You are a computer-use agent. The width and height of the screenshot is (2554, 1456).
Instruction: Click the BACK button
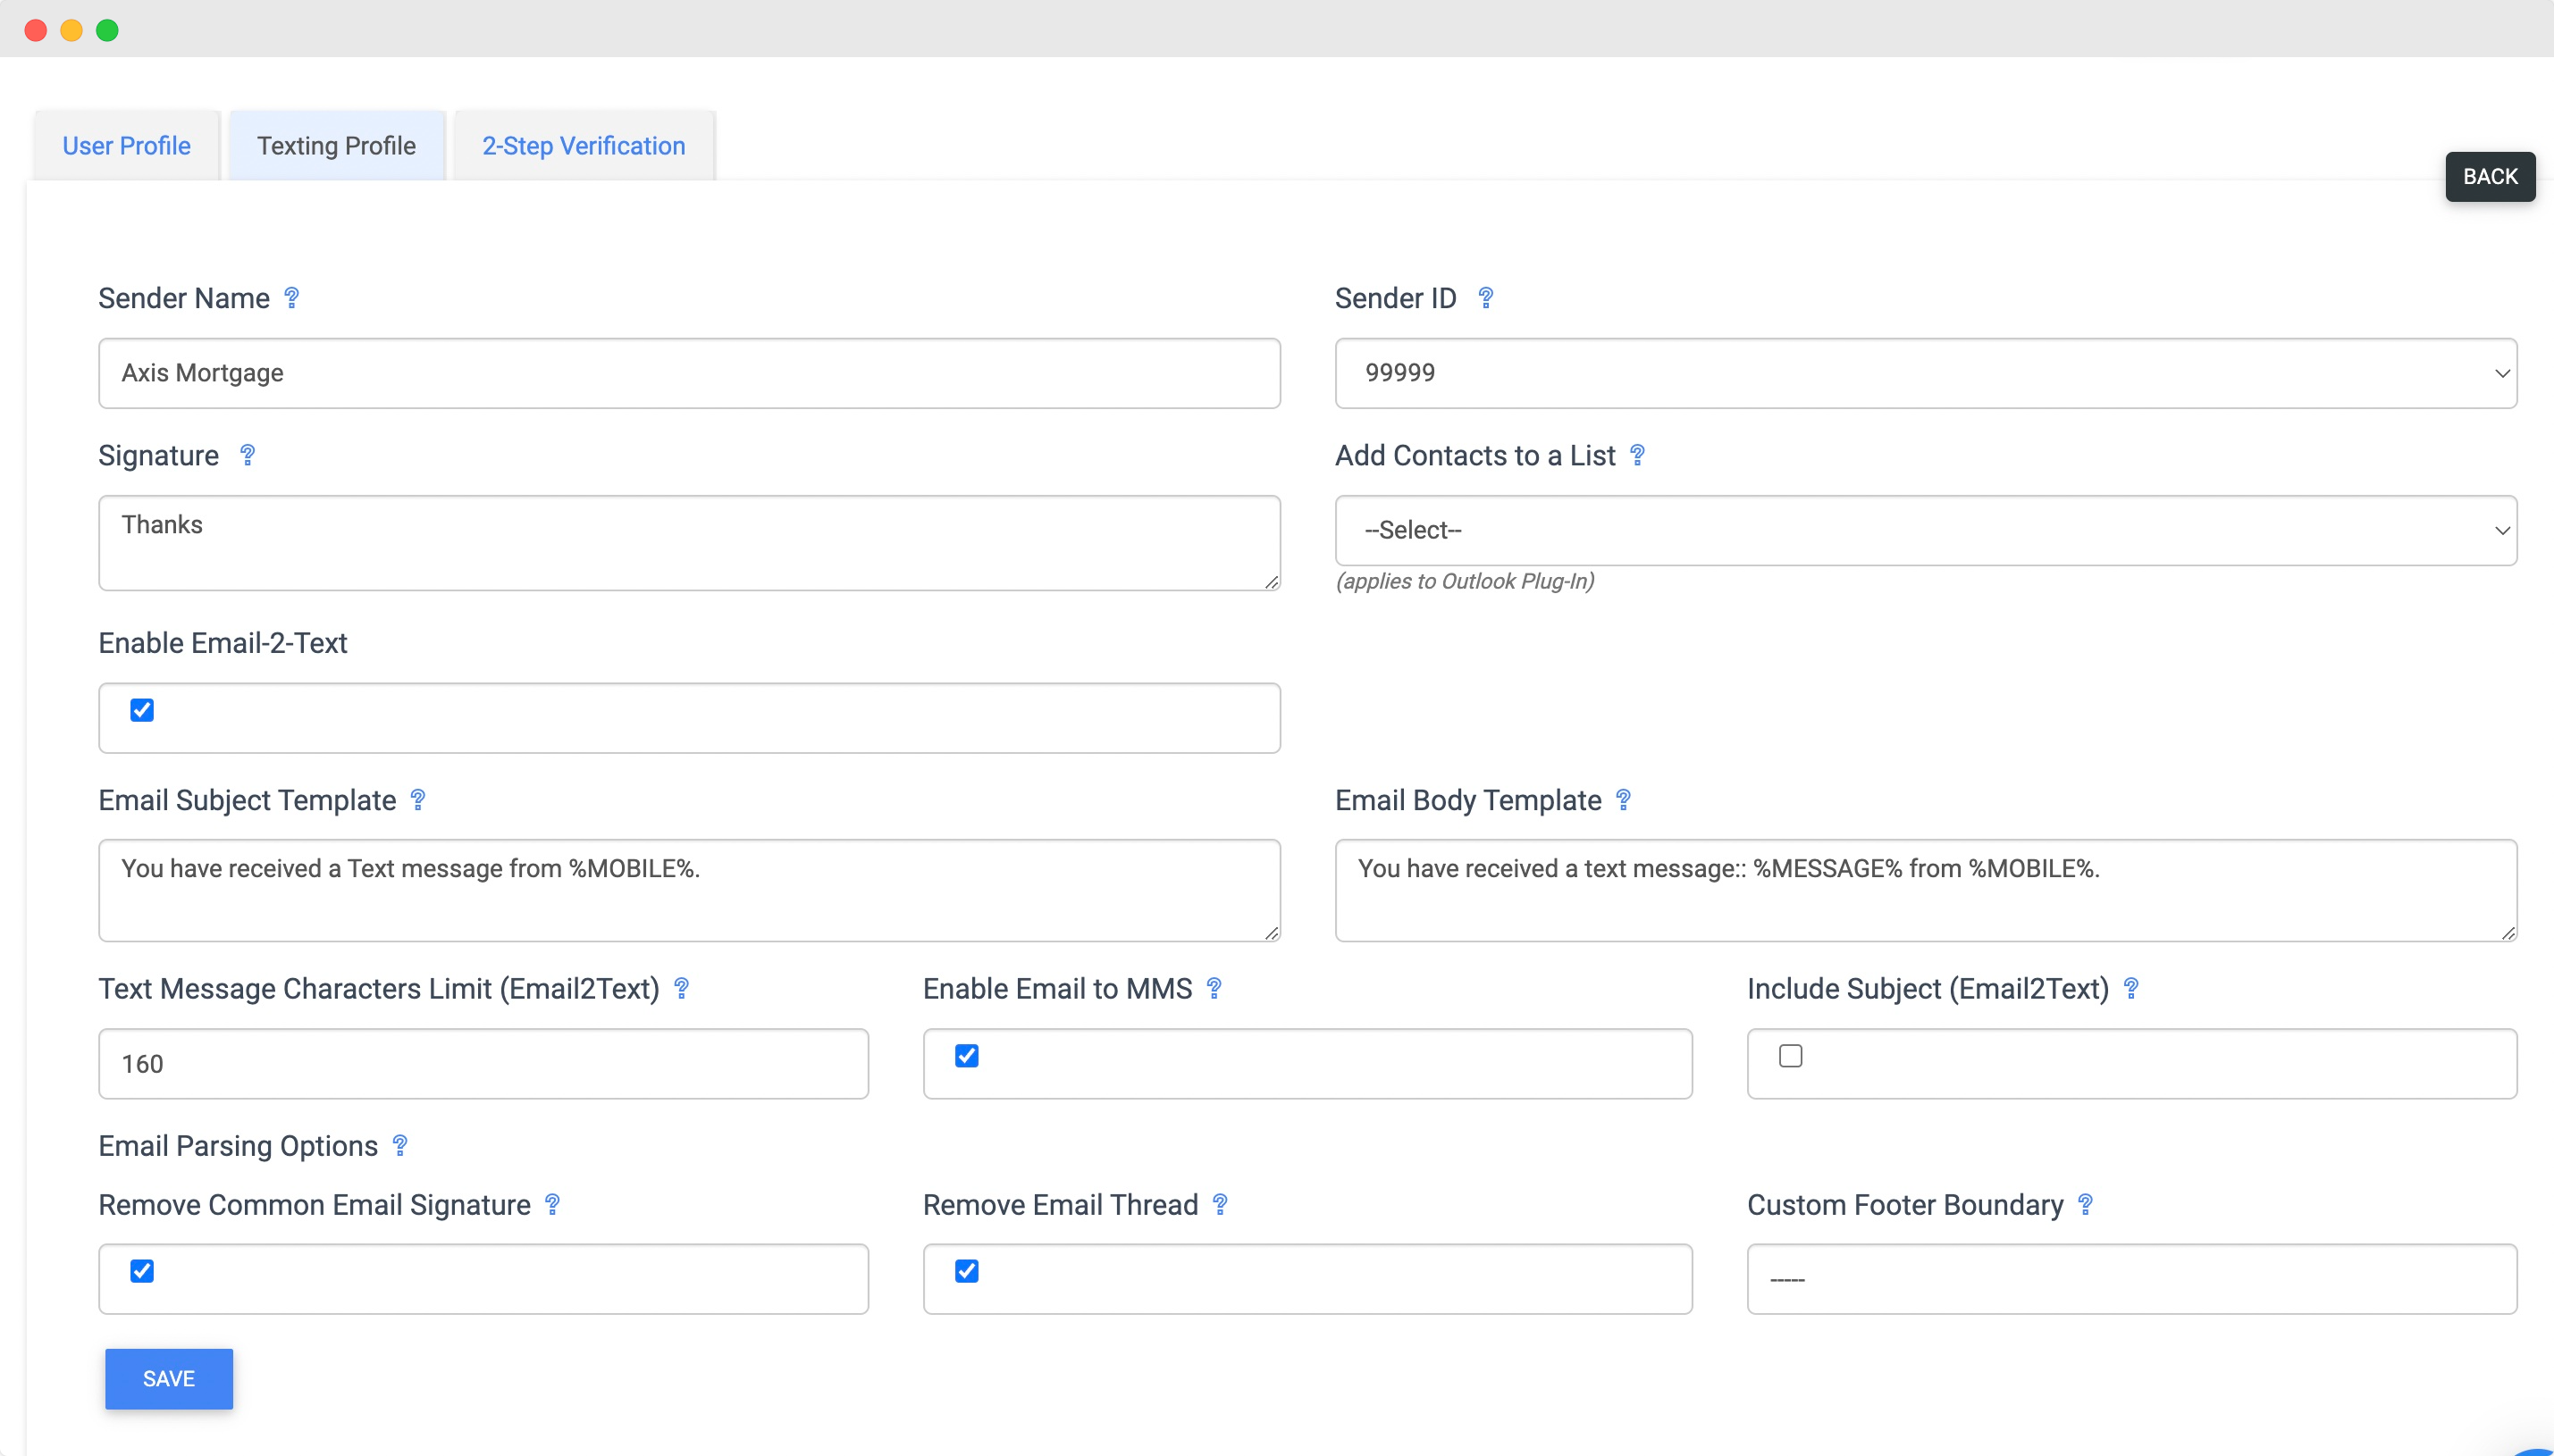pyautogui.click(x=2490, y=177)
